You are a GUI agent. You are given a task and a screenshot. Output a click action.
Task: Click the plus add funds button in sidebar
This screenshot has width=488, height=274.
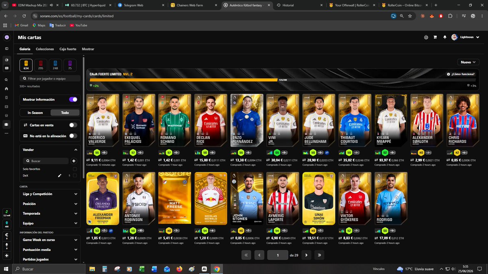pos(7,256)
